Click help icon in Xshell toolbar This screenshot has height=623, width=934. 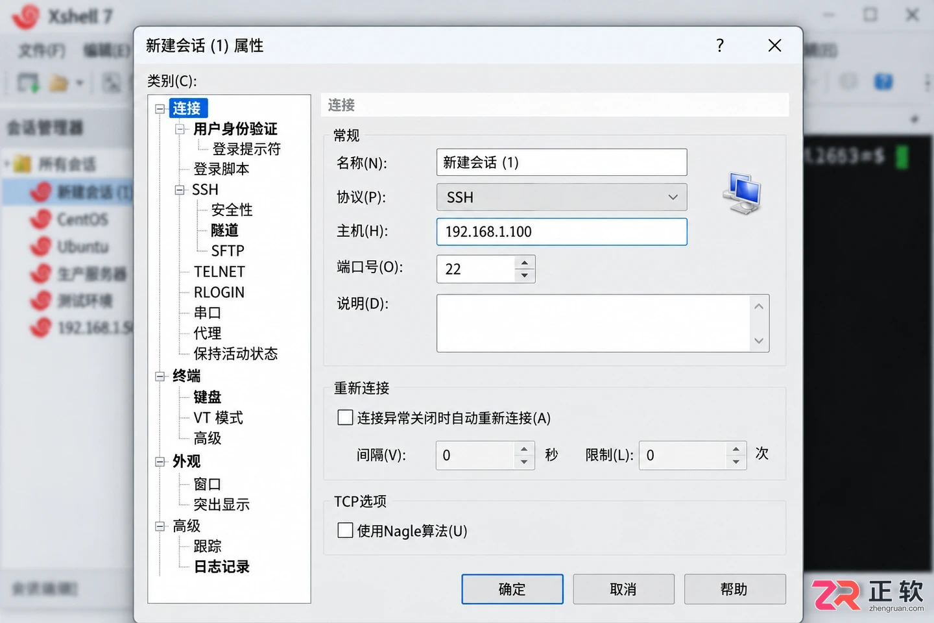tap(883, 82)
